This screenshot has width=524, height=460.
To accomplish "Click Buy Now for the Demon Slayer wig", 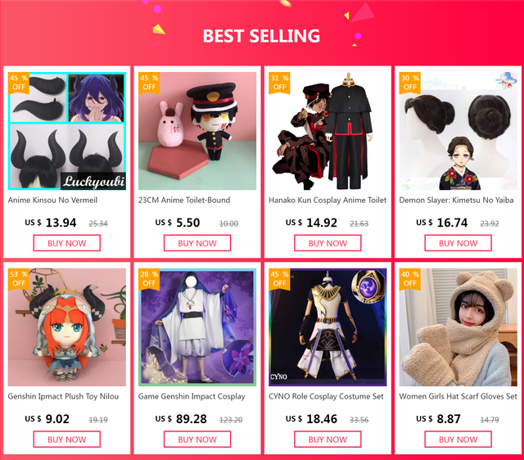I will [458, 243].
